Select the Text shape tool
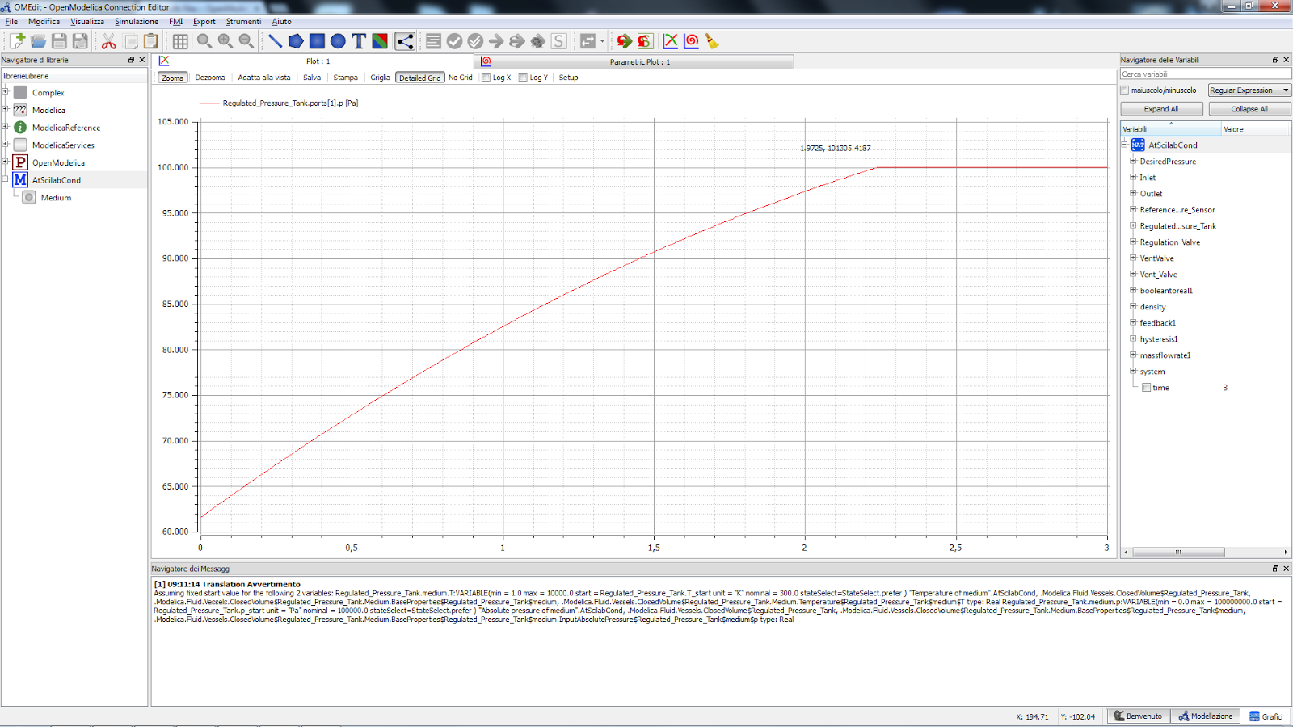The width and height of the screenshot is (1293, 727). pos(359,41)
